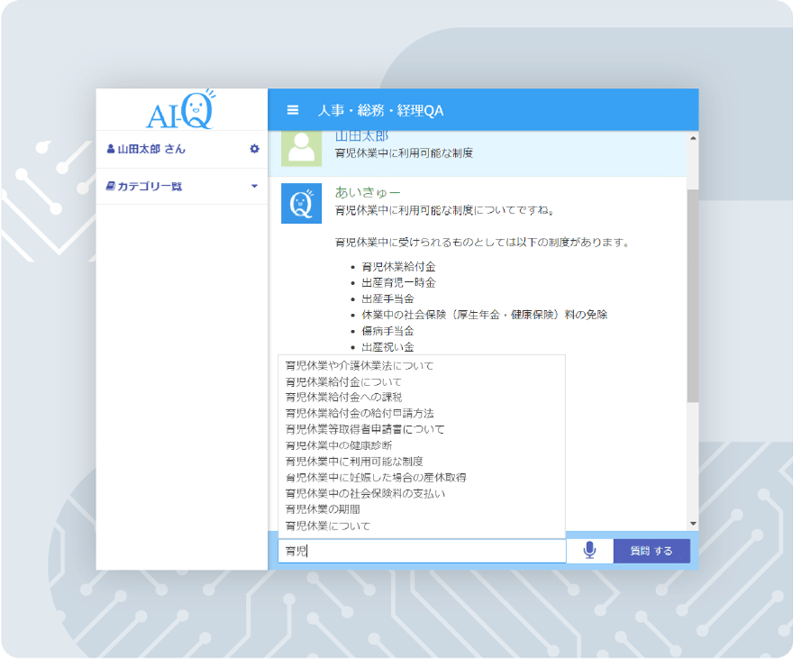The height and width of the screenshot is (660, 793).
Task: Open the hamburger menu in the header
Action: click(292, 110)
